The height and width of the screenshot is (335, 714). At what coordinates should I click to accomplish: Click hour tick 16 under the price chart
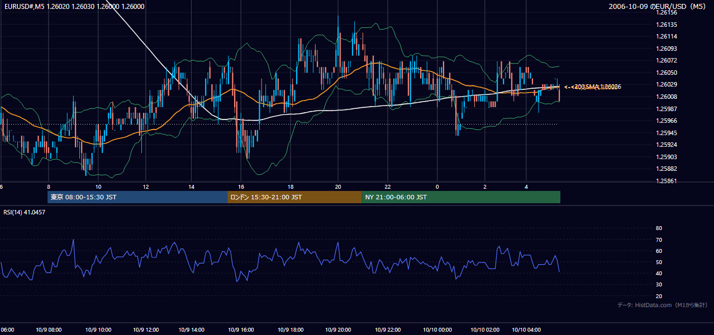pyautogui.click(x=241, y=186)
